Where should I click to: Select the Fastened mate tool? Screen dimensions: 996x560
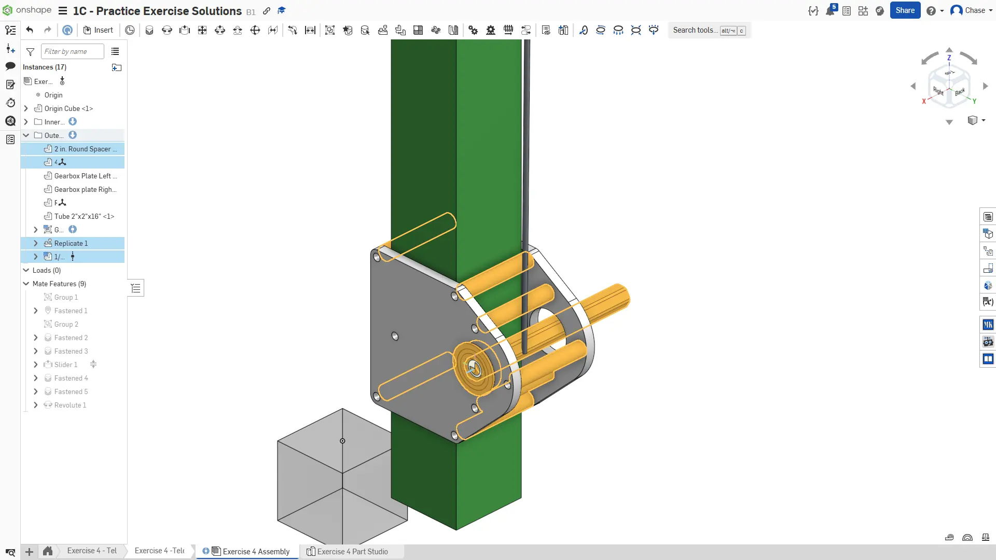[149, 30]
